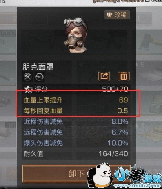Click the diamond icon in rarity badge
162x189 pixels.
tap(109, 15)
